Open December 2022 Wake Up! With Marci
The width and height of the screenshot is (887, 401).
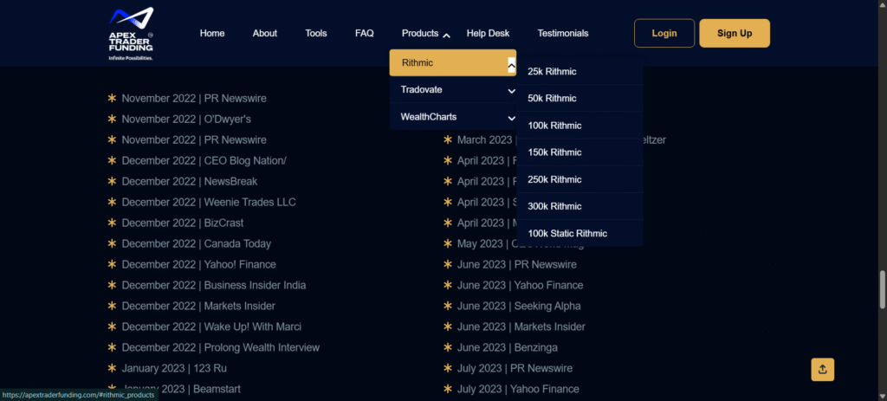point(211,327)
